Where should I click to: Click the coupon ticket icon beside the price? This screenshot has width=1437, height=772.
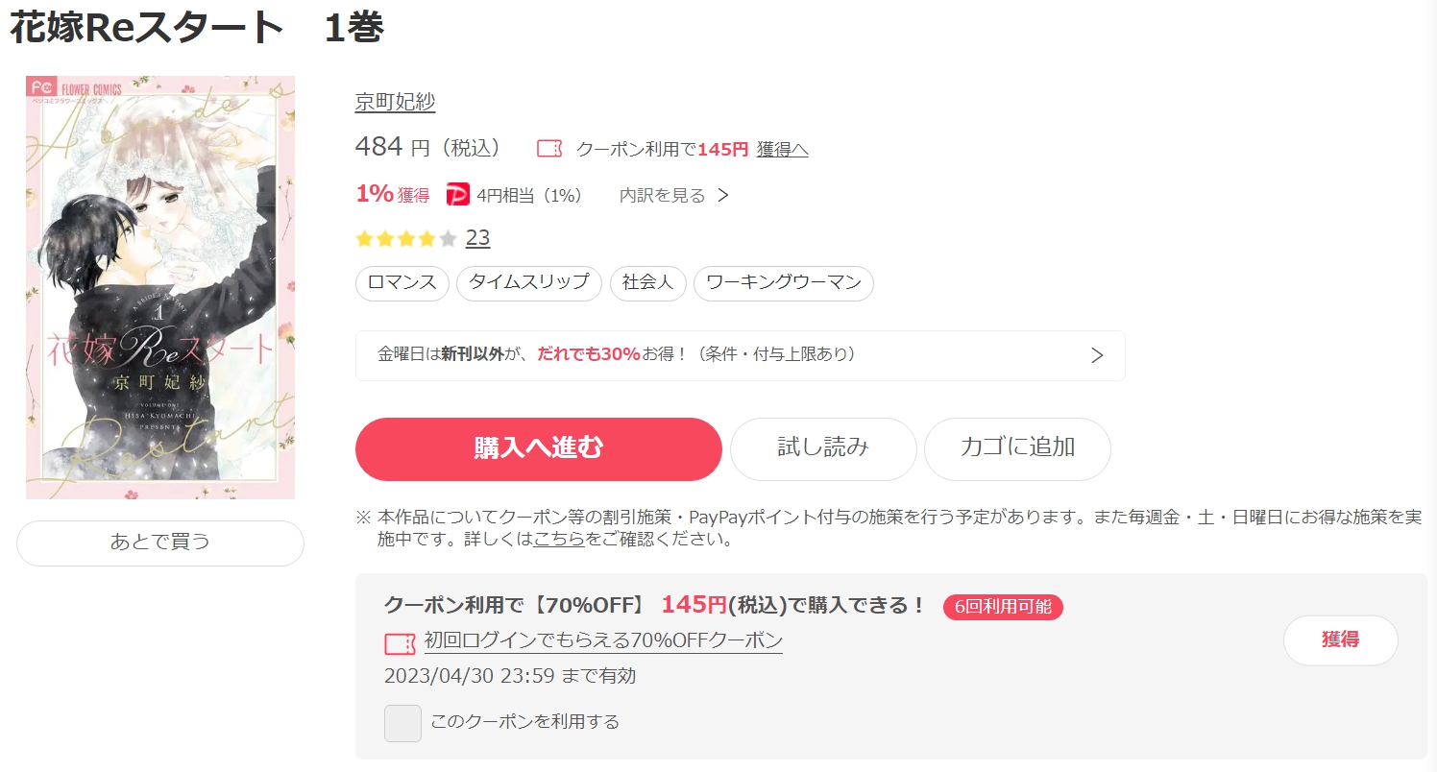point(549,149)
